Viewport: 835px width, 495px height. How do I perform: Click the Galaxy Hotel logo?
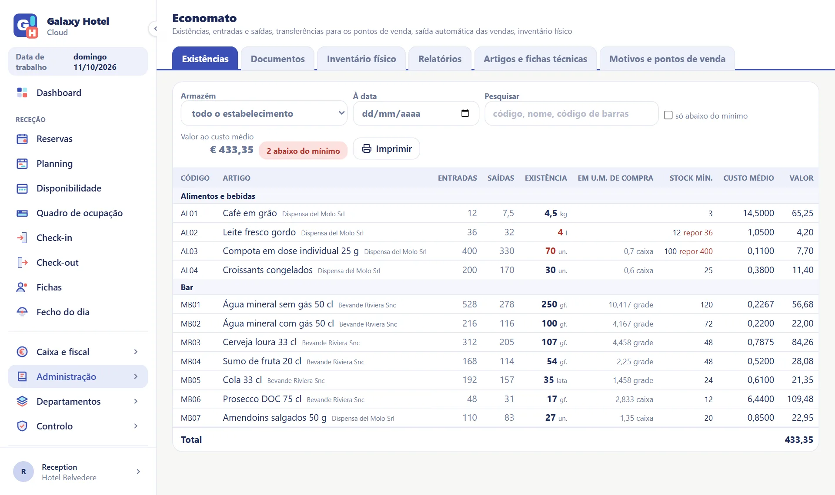(x=26, y=26)
